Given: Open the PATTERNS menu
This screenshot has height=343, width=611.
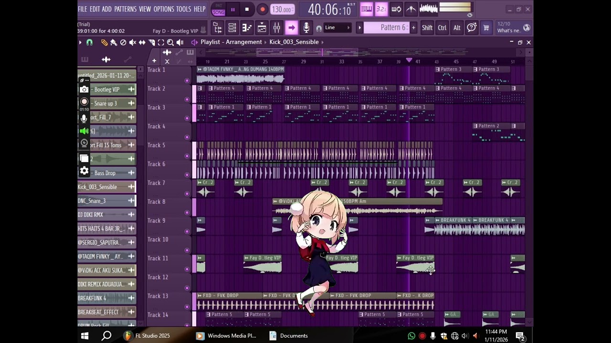Looking at the screenshot, I should (125, 9).
